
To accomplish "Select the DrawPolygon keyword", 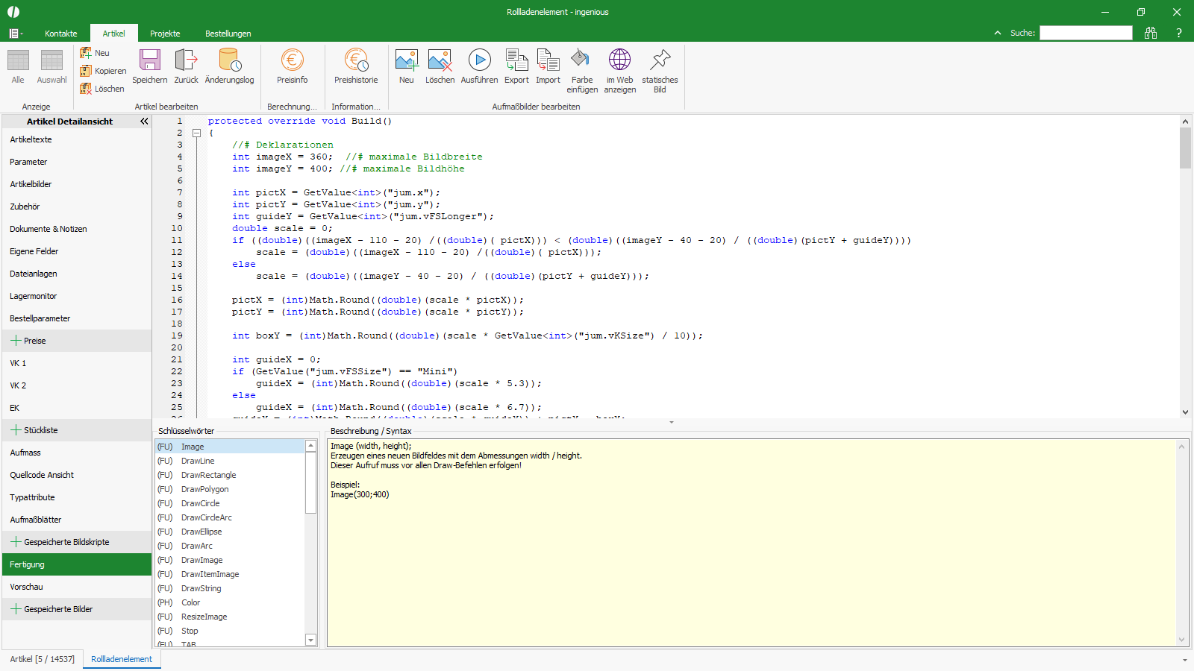I will [x=230, y=489].
